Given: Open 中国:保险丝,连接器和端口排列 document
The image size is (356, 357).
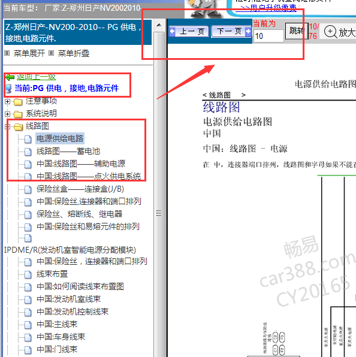Looking at the screenshot, I should pos(89,201).
